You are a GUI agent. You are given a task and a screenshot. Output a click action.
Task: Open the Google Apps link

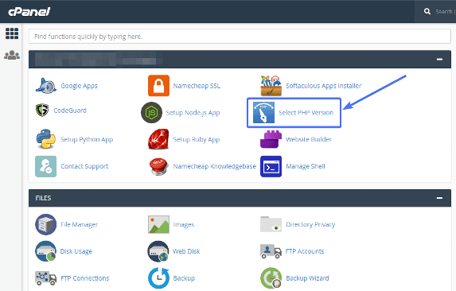pyautogui.click(x=79, y=86)
